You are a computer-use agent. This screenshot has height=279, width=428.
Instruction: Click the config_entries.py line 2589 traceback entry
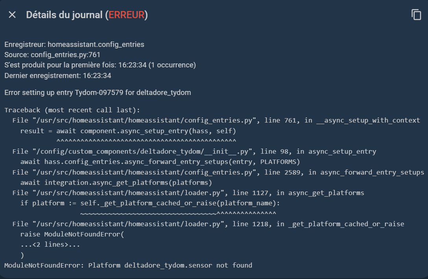coord(218,172)
